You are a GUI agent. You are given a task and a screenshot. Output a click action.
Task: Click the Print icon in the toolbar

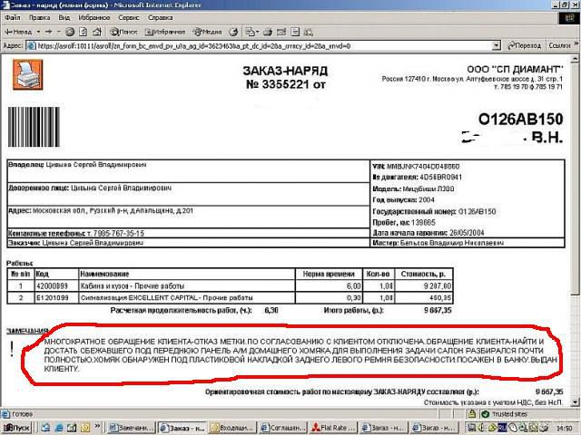268,33
